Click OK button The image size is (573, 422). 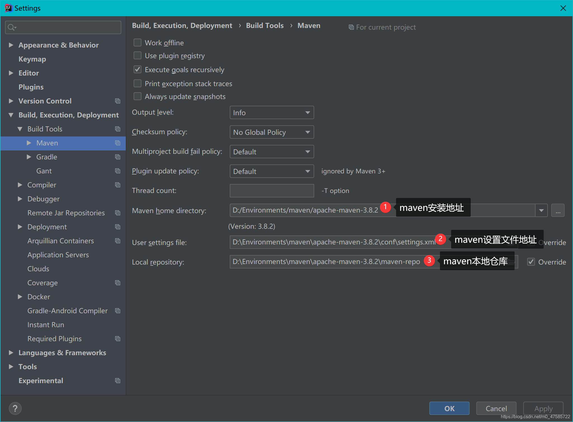(449, 408)
